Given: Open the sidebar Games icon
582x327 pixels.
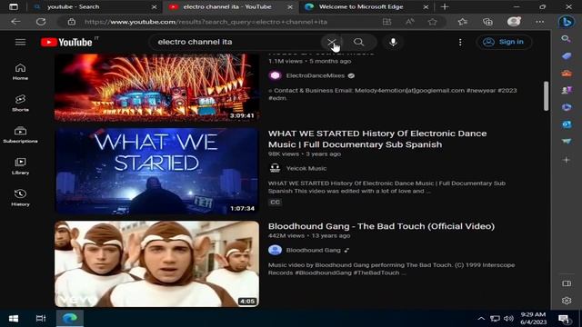Looking at the screenshot, I should [566, 90].
